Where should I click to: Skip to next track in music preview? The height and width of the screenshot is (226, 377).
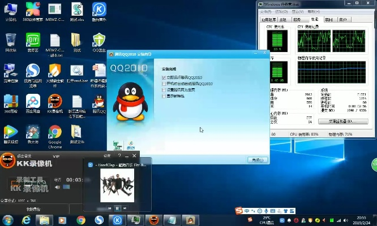pos(125,208)
